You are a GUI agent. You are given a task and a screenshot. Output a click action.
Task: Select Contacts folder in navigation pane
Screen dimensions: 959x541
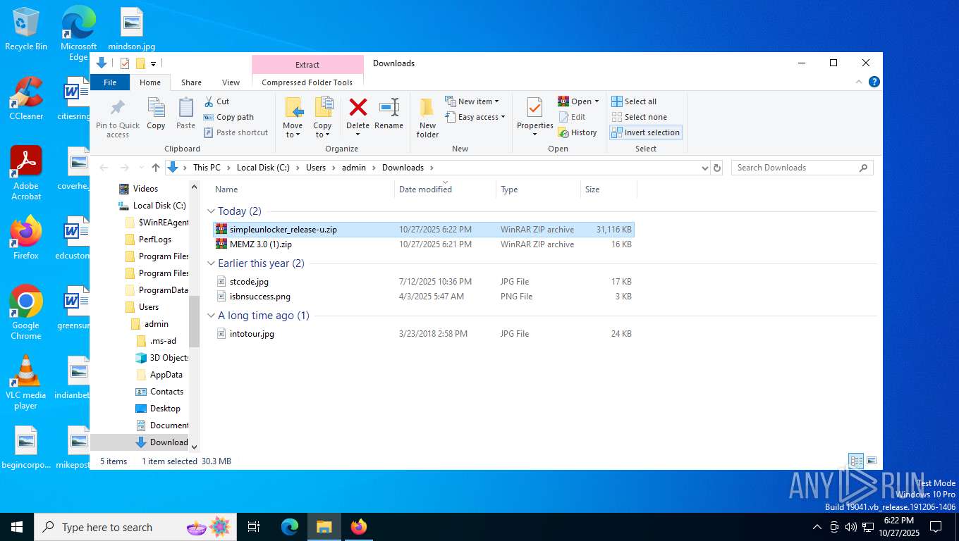161,392
